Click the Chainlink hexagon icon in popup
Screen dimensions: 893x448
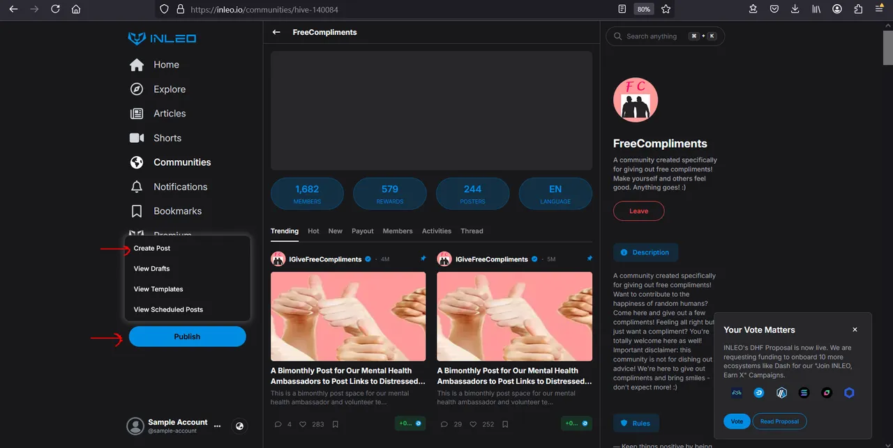pyautogui.click(x=849, y=393)
